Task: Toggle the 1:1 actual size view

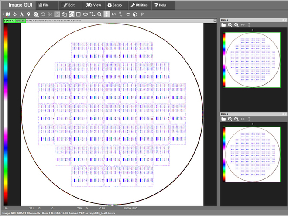Action: 113,14
